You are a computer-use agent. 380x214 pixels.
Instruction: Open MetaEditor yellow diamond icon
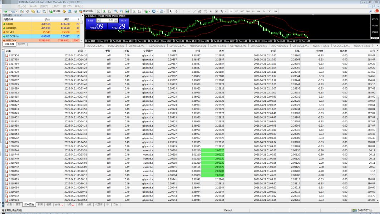click(64, 11)
